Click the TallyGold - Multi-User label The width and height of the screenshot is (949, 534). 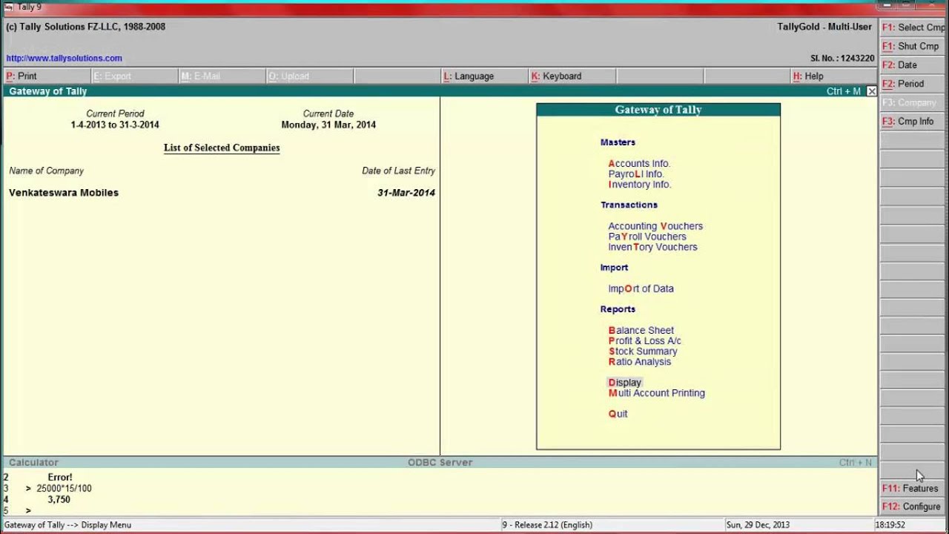[824, 27]
